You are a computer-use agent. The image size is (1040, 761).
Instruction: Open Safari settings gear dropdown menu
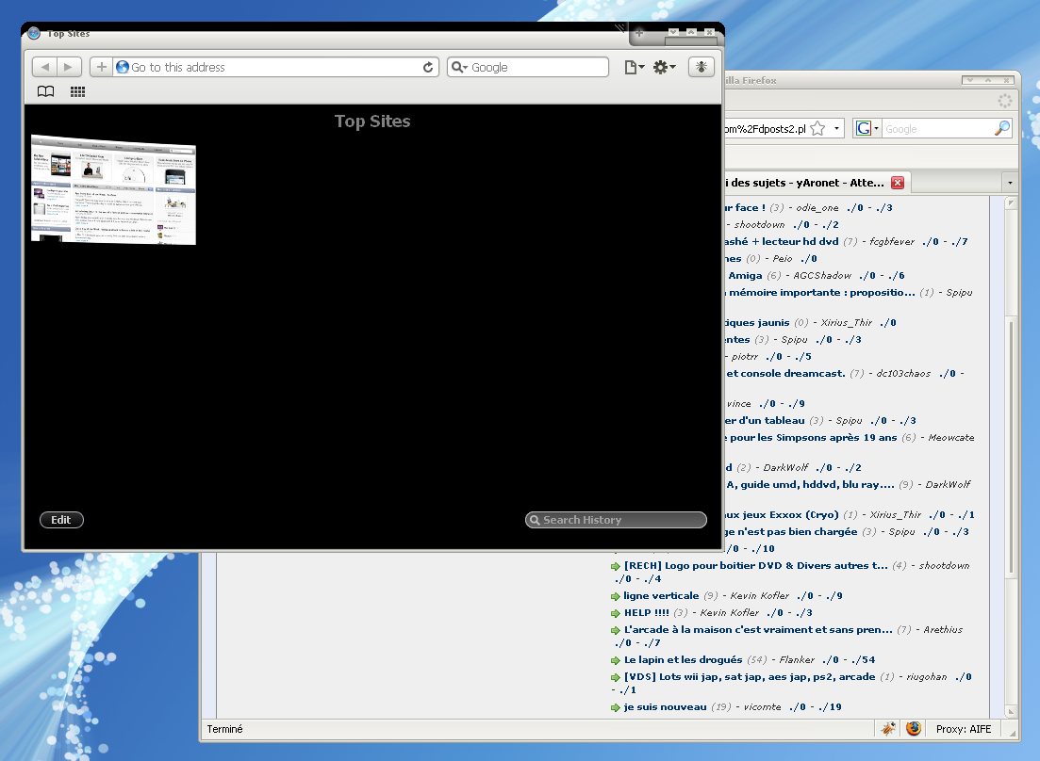click(665, 67)
